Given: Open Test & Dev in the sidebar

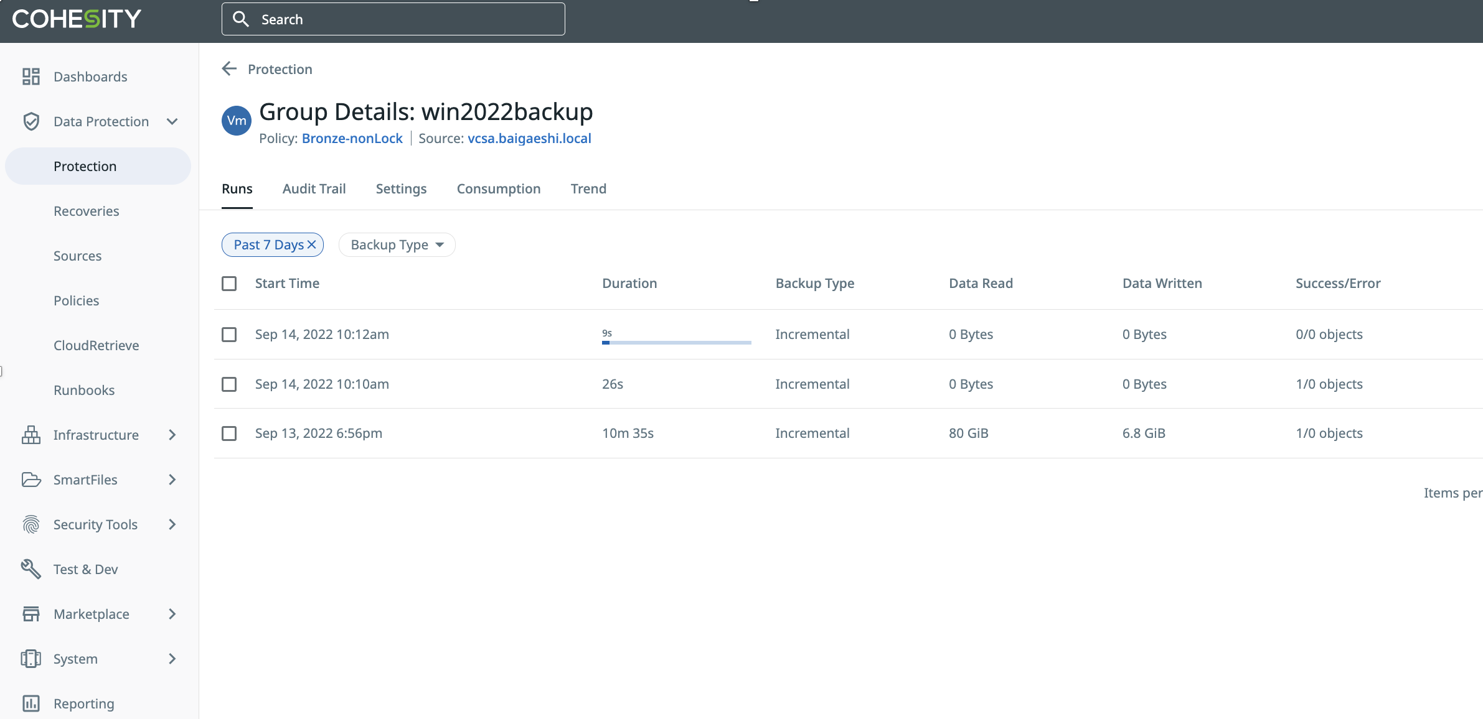Looking at the screenshot, I should (86, 569).
